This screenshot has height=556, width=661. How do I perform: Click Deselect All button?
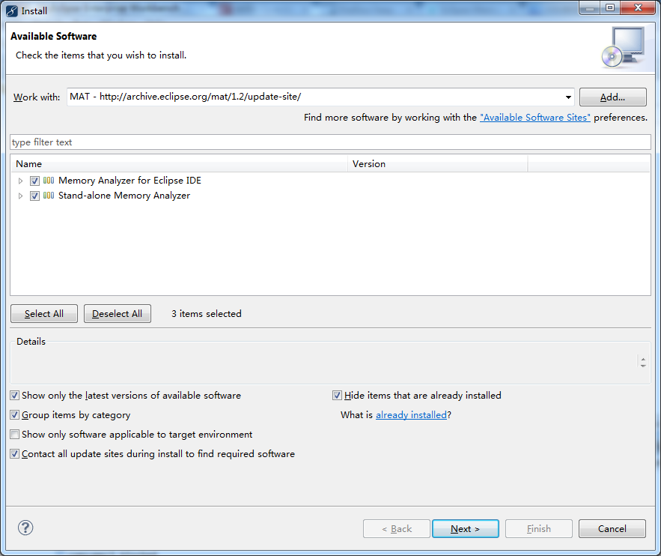click(x=118, y=314)
